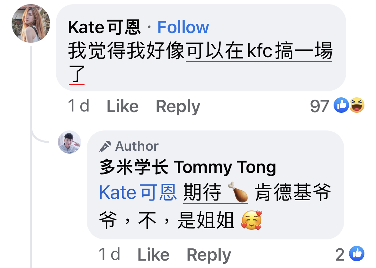376x268 pixels.
Task: Open the Kate 可恩 mention in Tommy's reply
Action: click(x=138, y=192)
